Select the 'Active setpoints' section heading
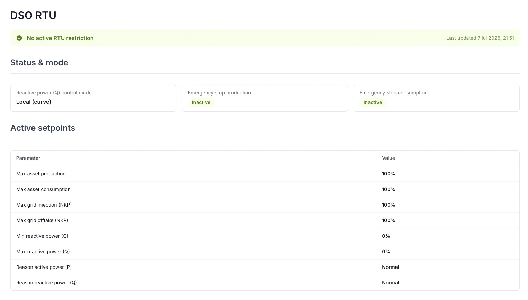The image size is (528, 300). [43, 128]
